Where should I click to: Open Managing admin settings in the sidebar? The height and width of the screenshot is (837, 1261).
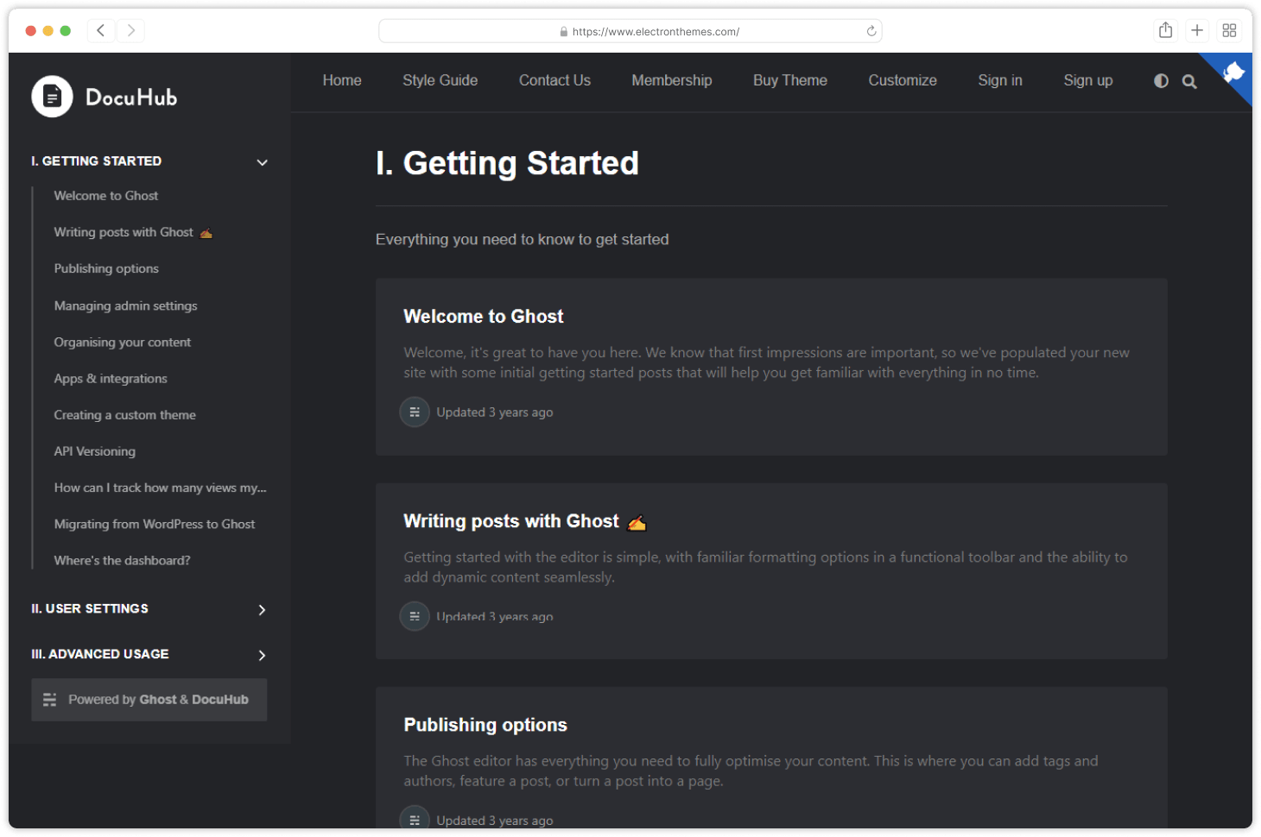(x=125, y=305)
